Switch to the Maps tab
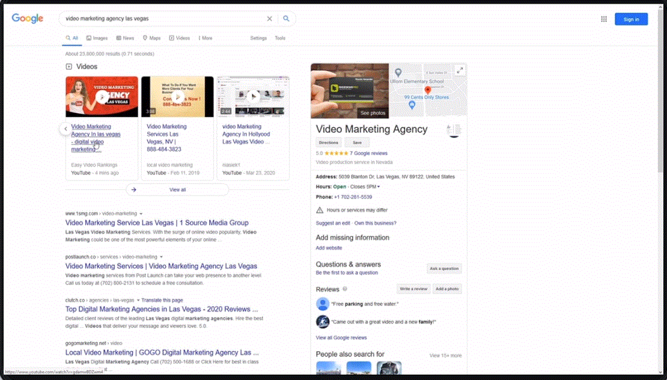This screenshot has height=380, width=667. coord(151,38)
